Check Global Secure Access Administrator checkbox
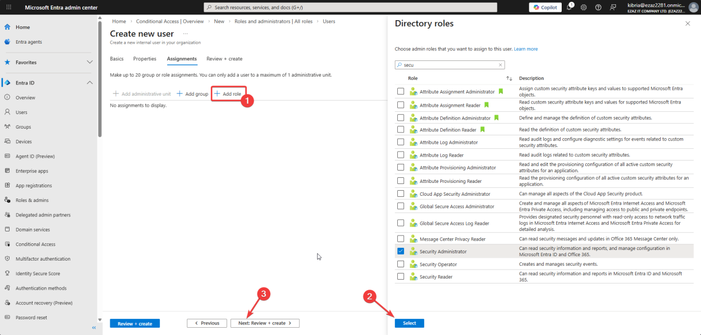Image resolution: width=701 pixels, height=335 pixels. pos(401,206)
